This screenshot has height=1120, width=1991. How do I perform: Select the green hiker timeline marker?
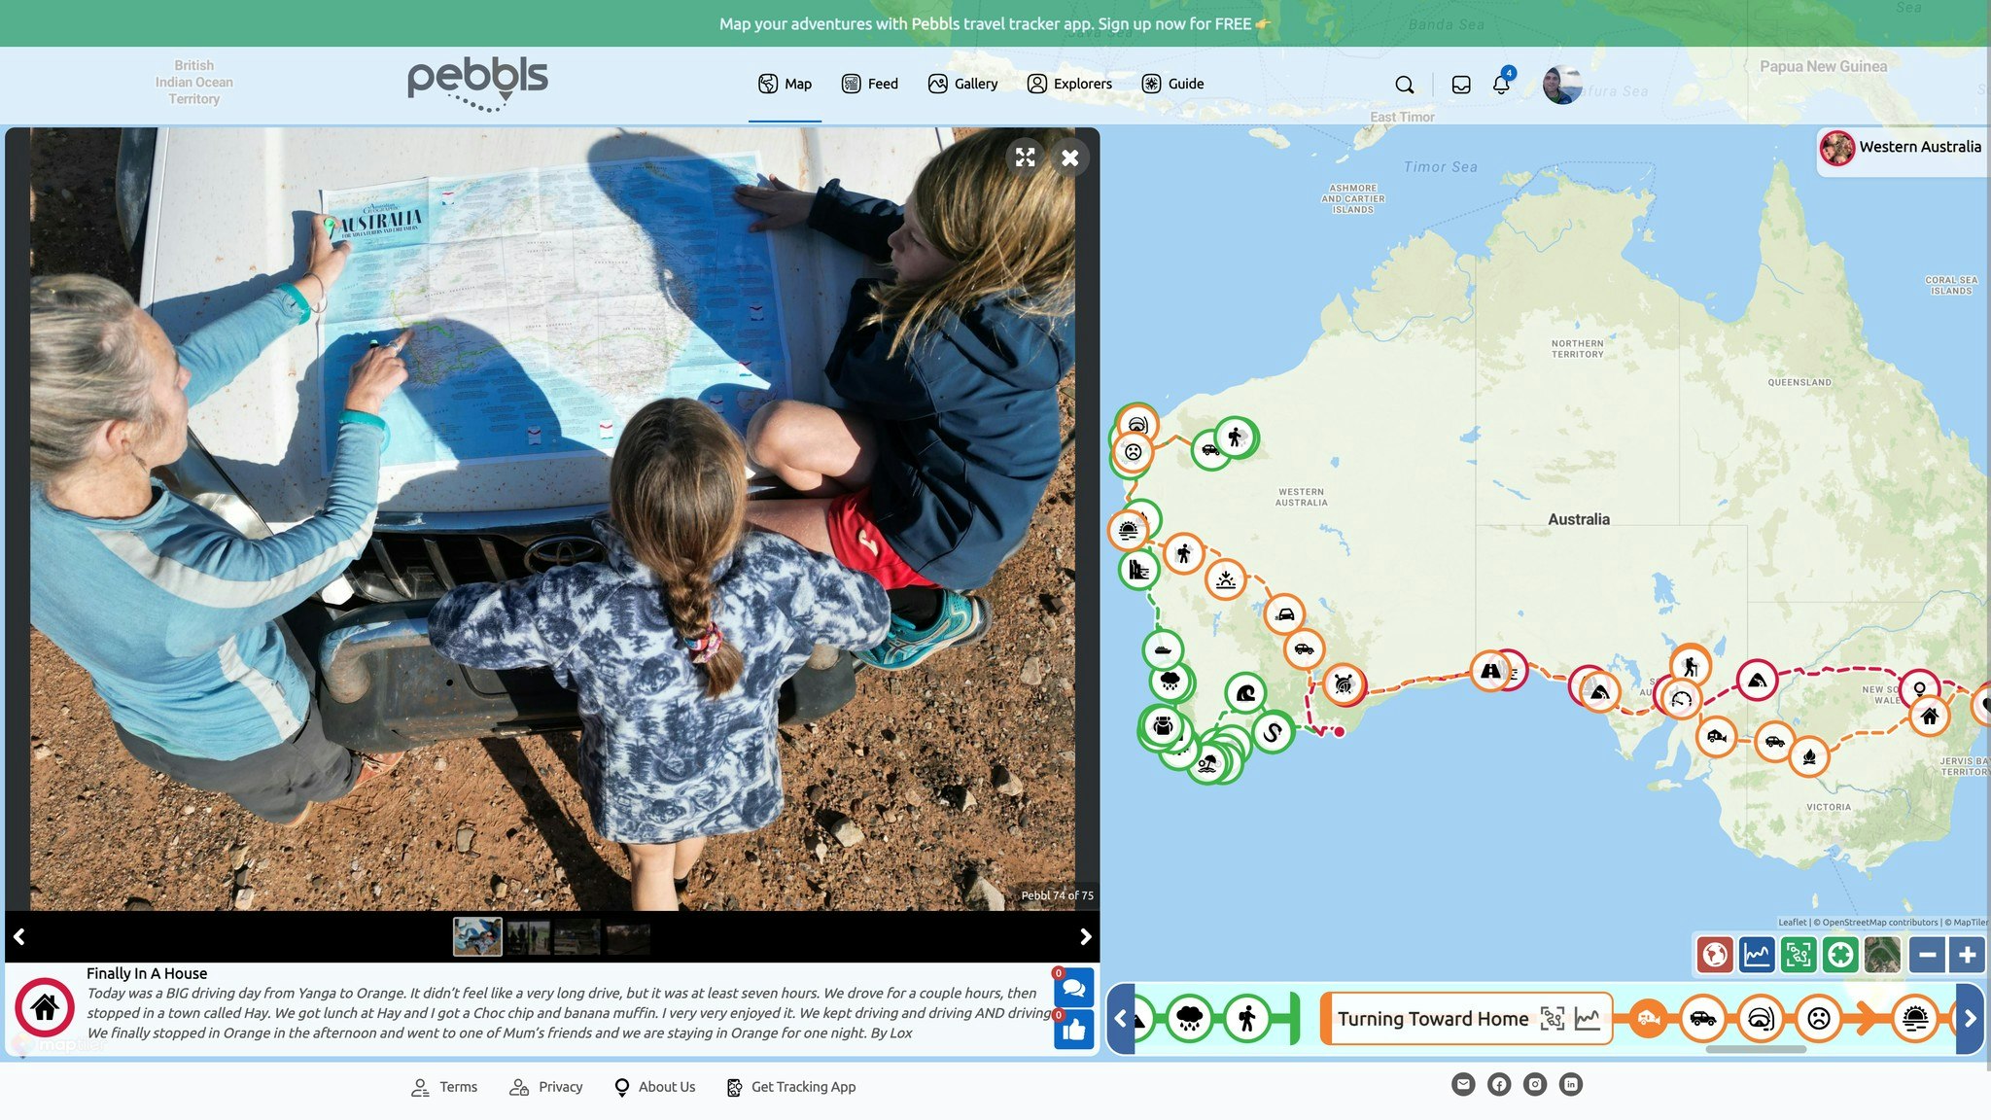[x=1247, y=1019]
